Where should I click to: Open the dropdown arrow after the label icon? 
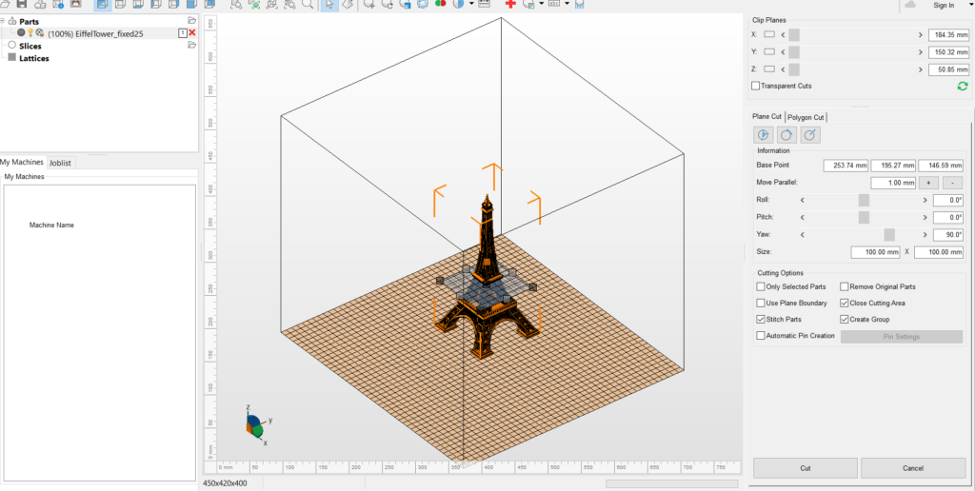(567, 4)
